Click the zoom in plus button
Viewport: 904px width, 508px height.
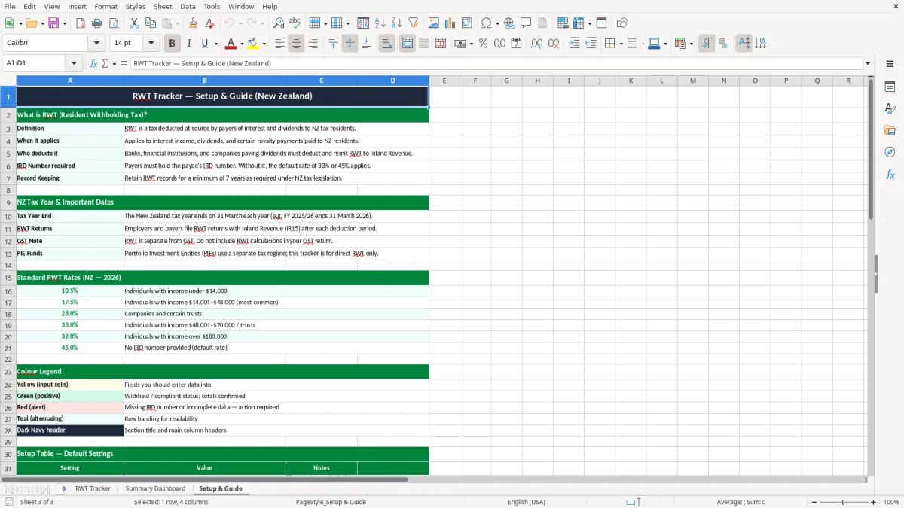coord(873,502)
